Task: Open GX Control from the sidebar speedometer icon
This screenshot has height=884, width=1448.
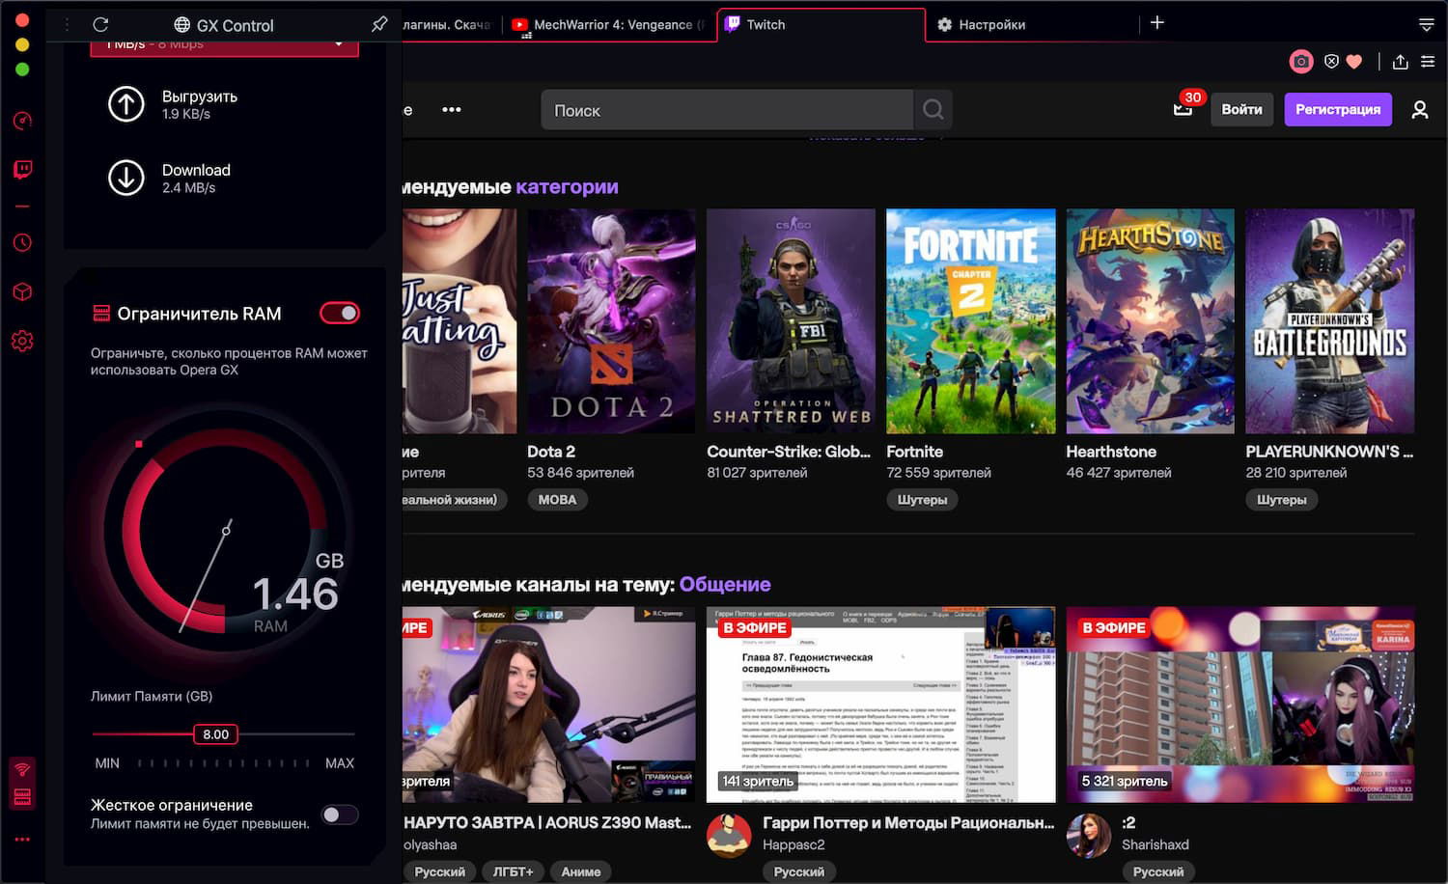Action: pos(22,121)
